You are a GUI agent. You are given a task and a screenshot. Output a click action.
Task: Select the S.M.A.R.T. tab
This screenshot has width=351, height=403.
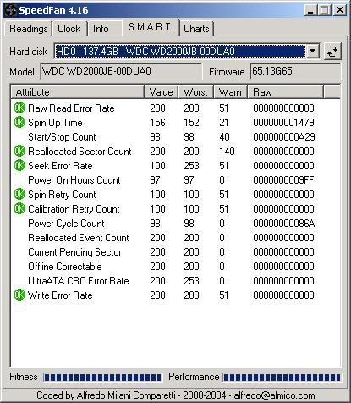(151, 27)
